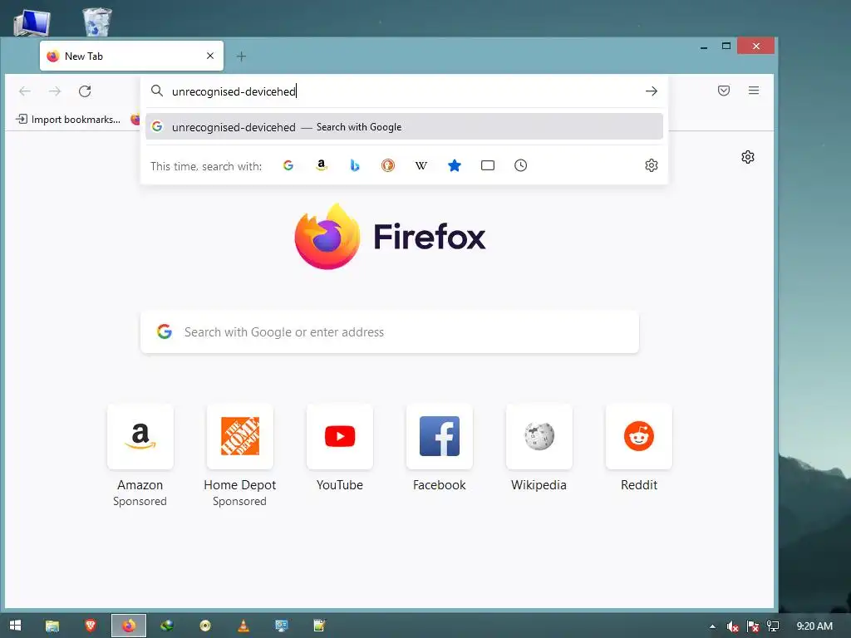Open the network tray icon
851x638 pixels.
773,626
